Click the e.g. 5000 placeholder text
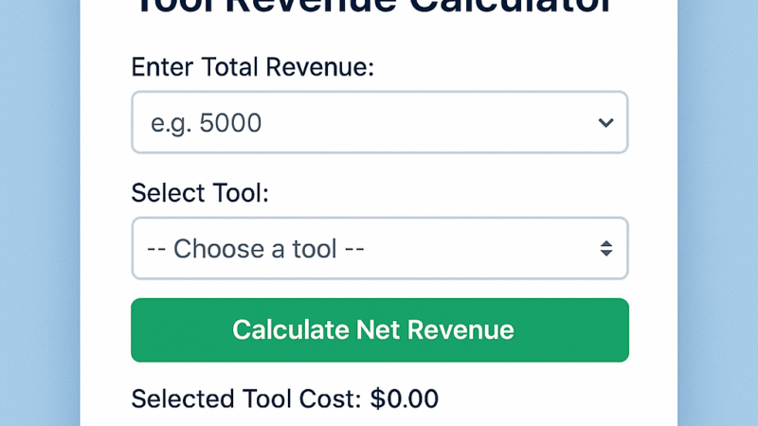Viewport: 758px width, 426px height. point(206,123)
